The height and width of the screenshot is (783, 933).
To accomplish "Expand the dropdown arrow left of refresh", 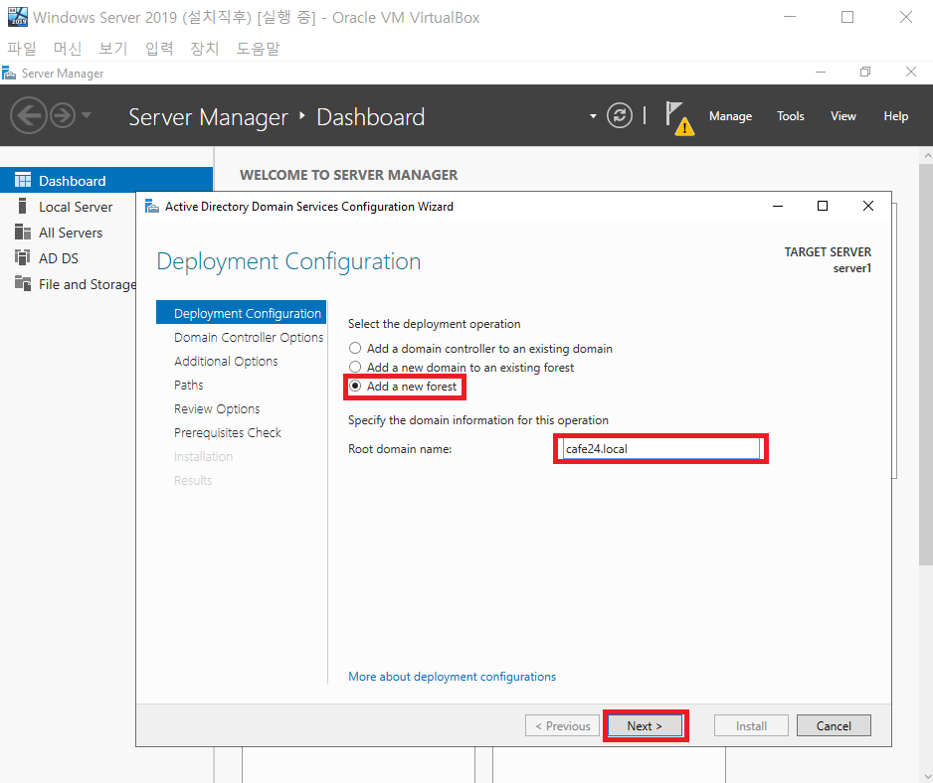I will point(593,116).
